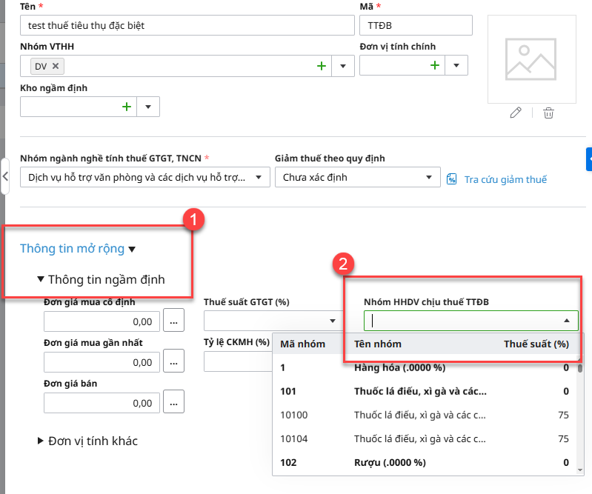592x494 pixels.
Task: Select group 10100 Thuốc lá điếu row
Action: click(x=422, y=415)
